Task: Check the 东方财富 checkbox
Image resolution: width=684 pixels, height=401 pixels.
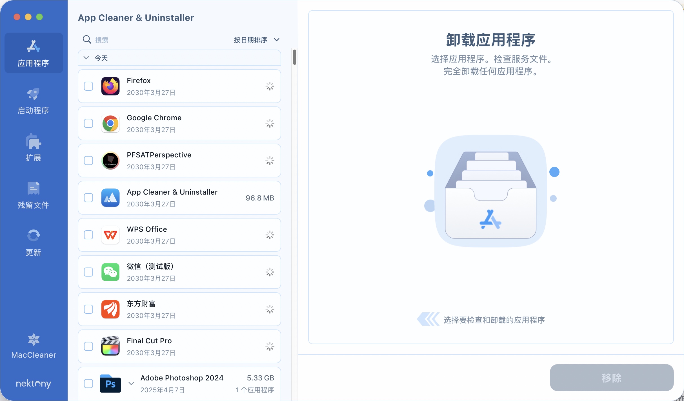Action: point(88,309)
